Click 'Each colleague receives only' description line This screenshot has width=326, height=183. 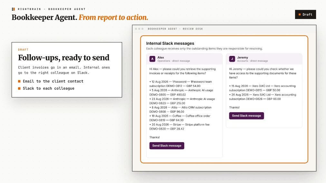point(204,49)
